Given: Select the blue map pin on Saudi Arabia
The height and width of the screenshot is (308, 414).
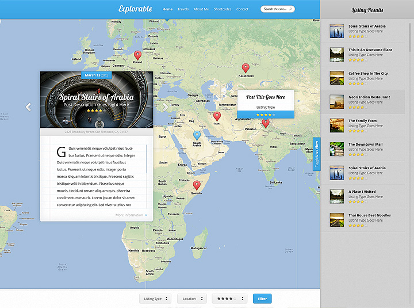Looking at the screenshot, I should [x=197, y=135].
